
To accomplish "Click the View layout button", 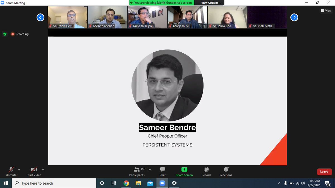I will tap(326, 11).
